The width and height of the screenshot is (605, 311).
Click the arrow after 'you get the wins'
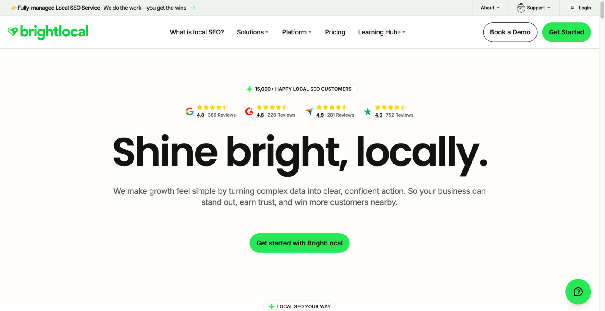[x=192, y=8]
